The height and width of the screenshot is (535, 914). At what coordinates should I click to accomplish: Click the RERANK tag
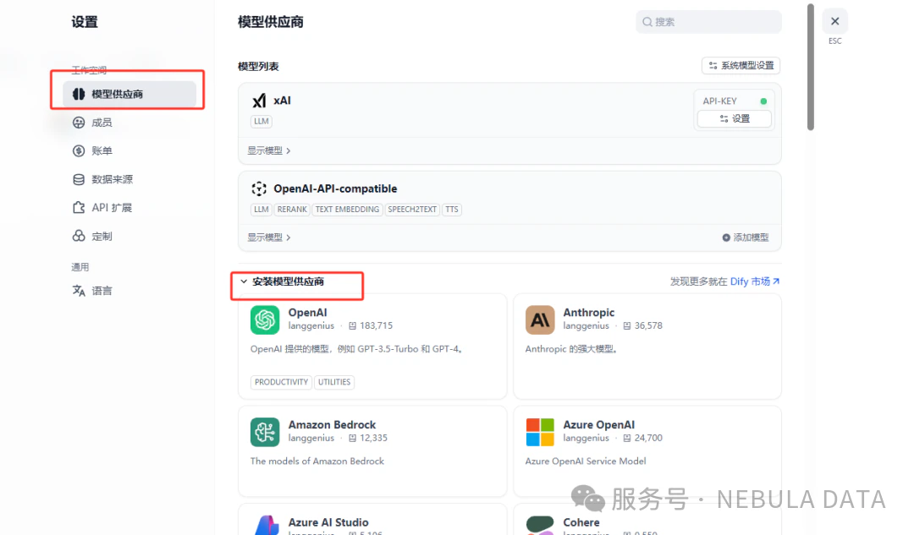click(x=291, y=210)
